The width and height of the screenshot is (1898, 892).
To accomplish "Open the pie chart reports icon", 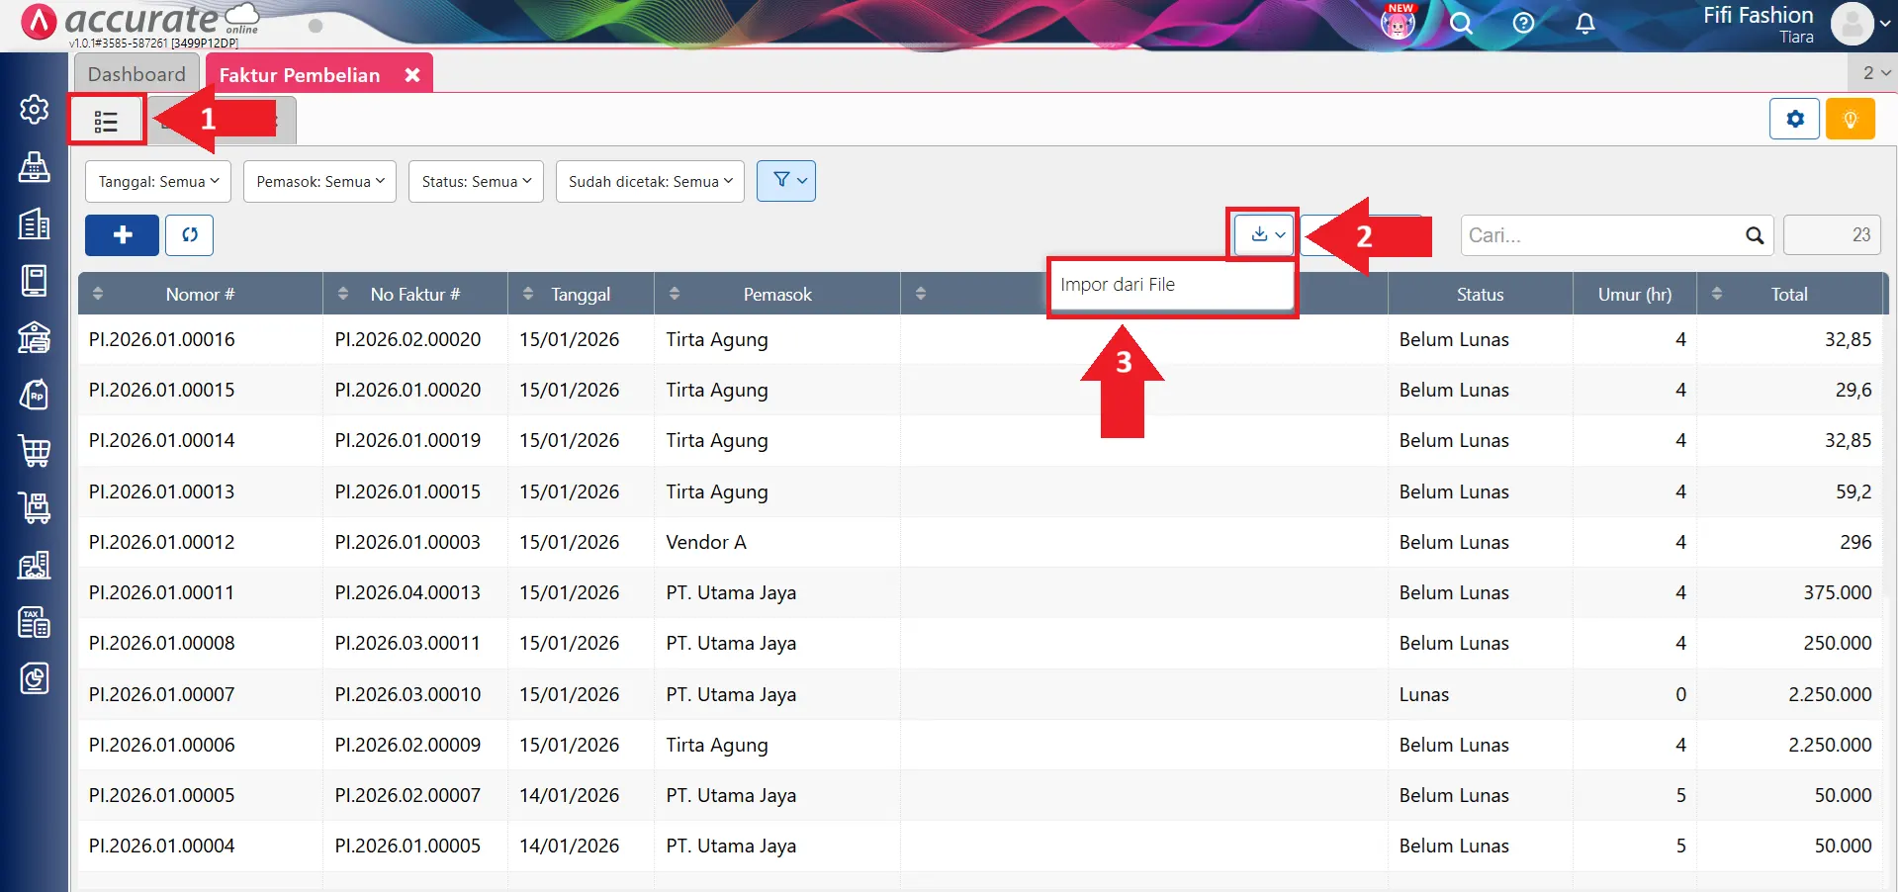I will [35, 678].
